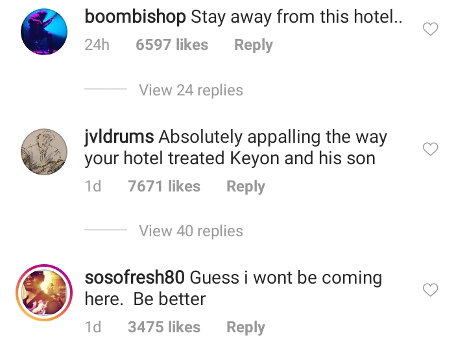Like sosofresh80's comment using the heart
467x344 pixels.
tap(431, 289)
